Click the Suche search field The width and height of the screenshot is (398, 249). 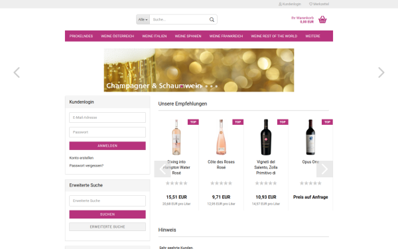point(179,19)
